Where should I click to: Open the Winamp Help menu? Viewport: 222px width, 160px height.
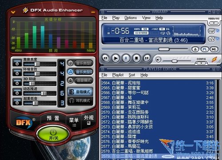pyautogui.click(x=159, y=18)
